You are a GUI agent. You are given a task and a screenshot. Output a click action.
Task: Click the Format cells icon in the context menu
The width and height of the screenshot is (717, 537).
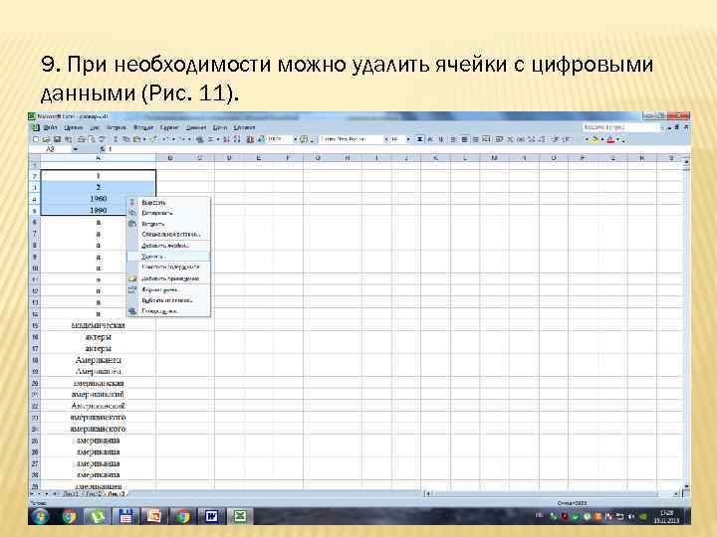click(x=132, y=290)
